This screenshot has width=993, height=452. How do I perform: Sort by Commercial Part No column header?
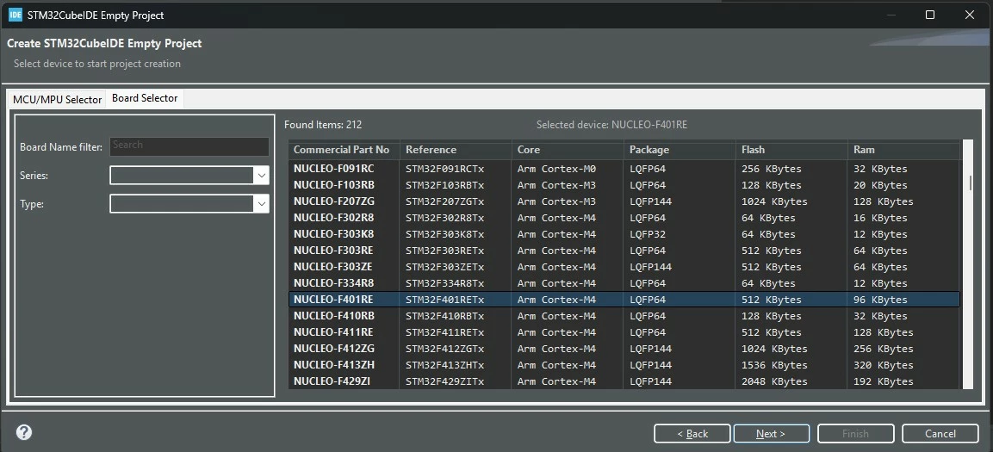click(x=344, y=150)
